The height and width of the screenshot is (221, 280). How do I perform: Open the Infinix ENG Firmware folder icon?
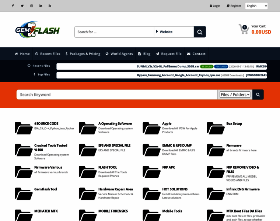pyautogui.click(x=216, y=194)
